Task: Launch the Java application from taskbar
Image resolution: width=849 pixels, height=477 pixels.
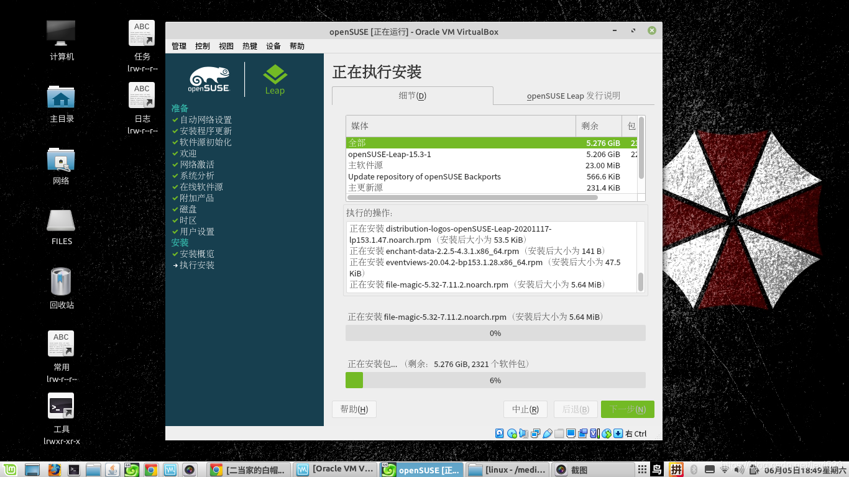Action: [112, 470]
